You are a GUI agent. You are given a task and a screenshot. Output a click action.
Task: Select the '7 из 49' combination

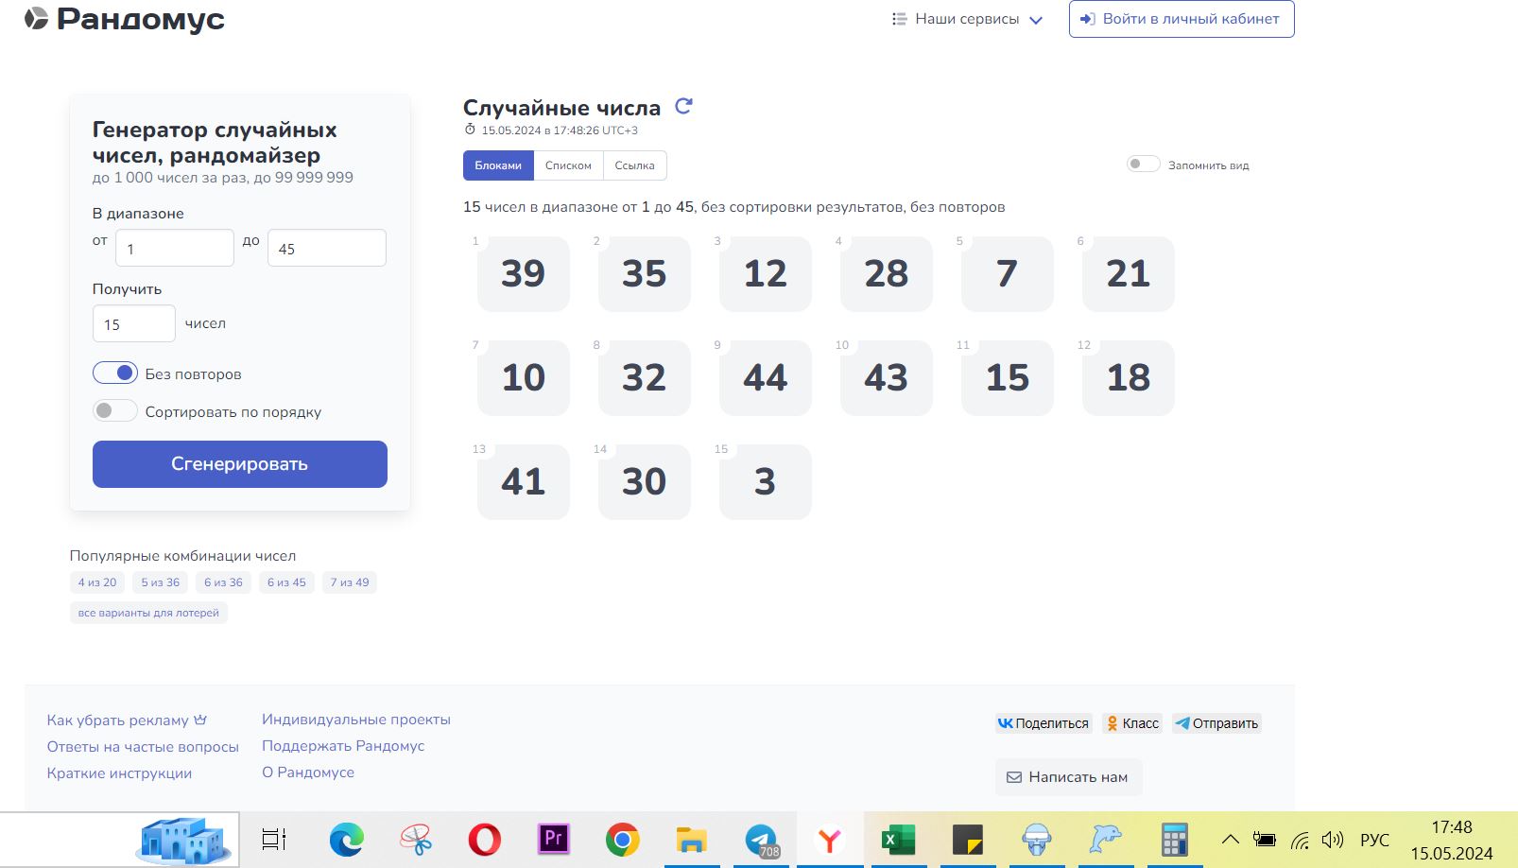[x=350, y=582]
